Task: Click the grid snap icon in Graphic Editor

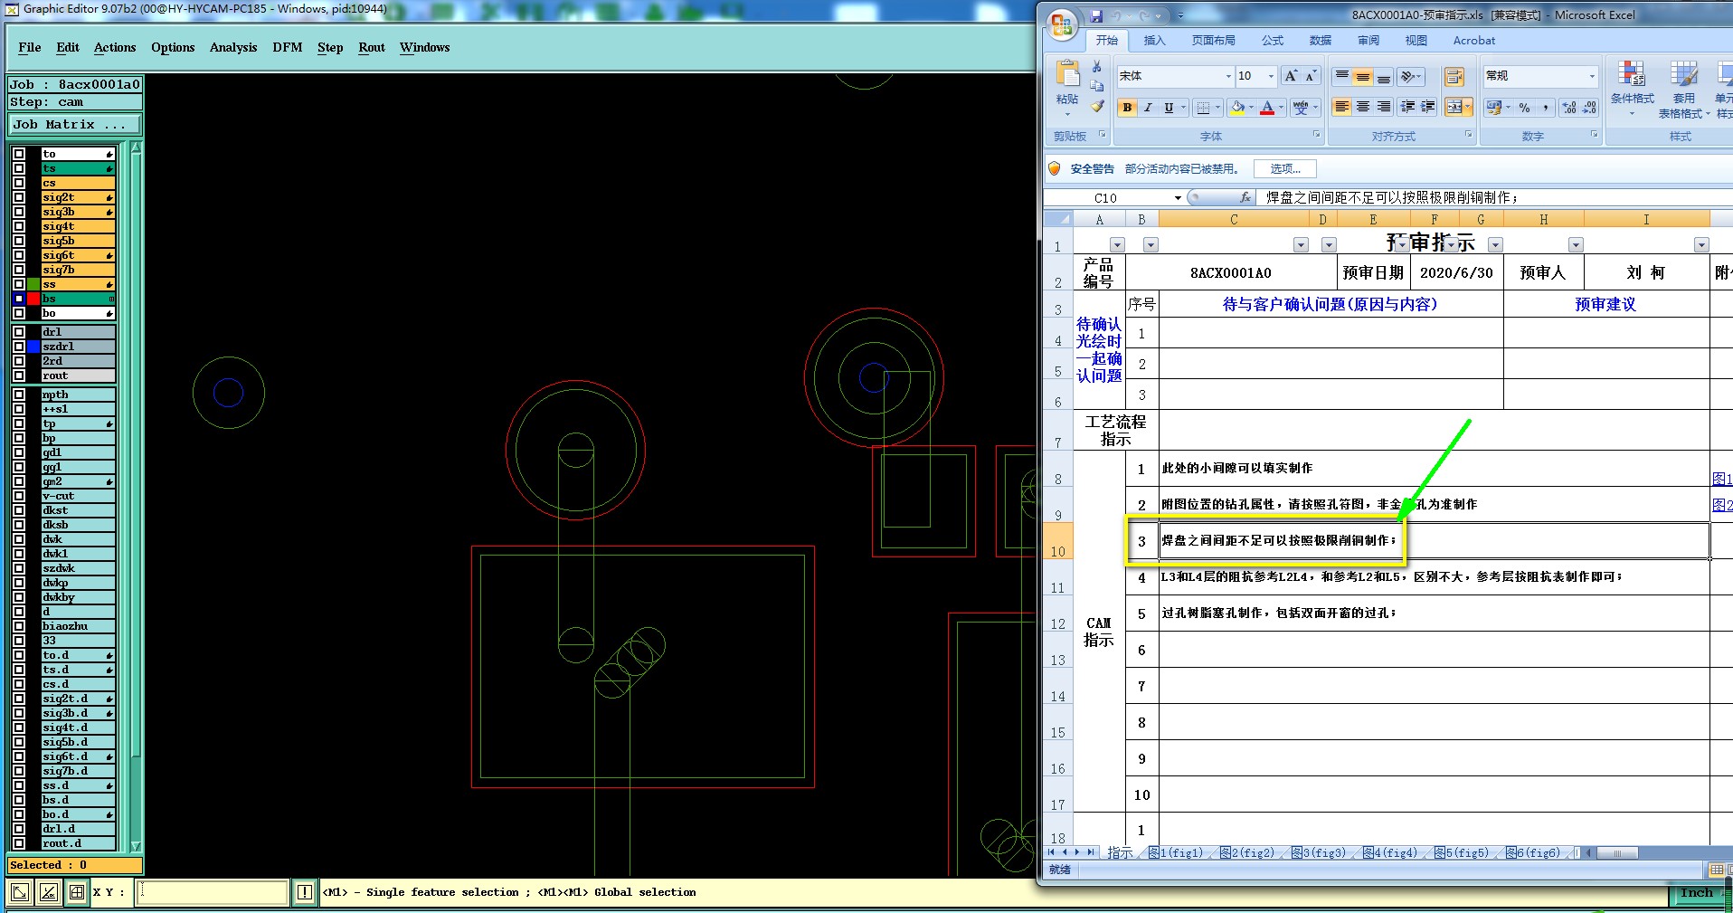Action: 77,892
